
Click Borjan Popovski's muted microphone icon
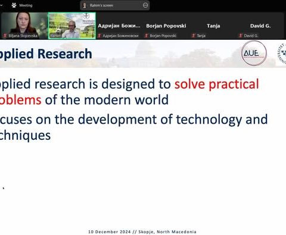(147, 36)
